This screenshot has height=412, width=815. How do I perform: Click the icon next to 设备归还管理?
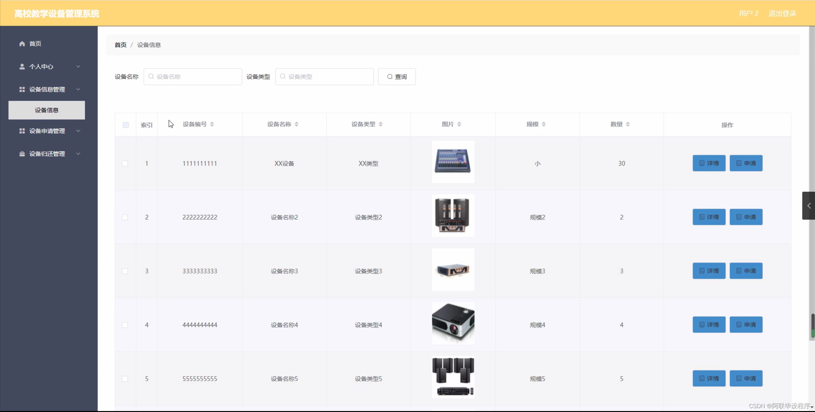[22, 154]
